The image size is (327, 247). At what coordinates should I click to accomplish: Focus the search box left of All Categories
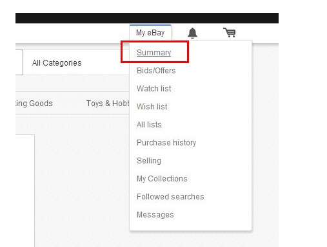coord(19,62)
